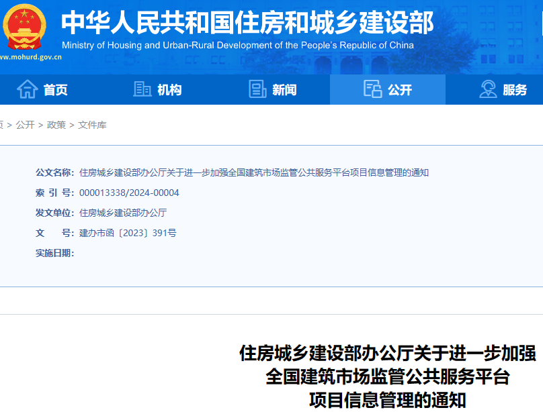Click the document number 建办市函〔2023〕391号
The height and width of the screenshot is (412, 543).
tap(128, 233)
